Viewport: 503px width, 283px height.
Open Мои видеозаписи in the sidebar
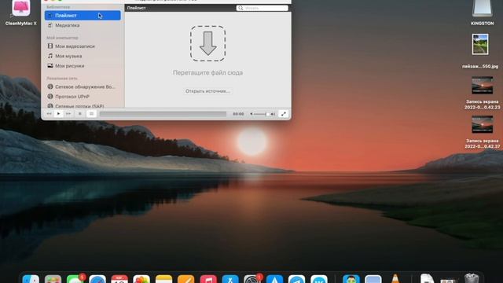click(75, 46)
